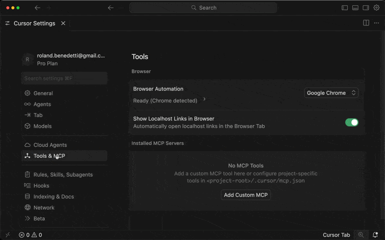Go to Models settings

(x=42, y=126)
